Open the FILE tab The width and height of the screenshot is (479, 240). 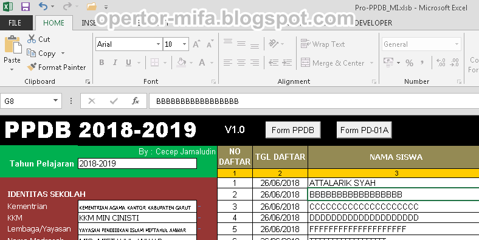[15, 23]
